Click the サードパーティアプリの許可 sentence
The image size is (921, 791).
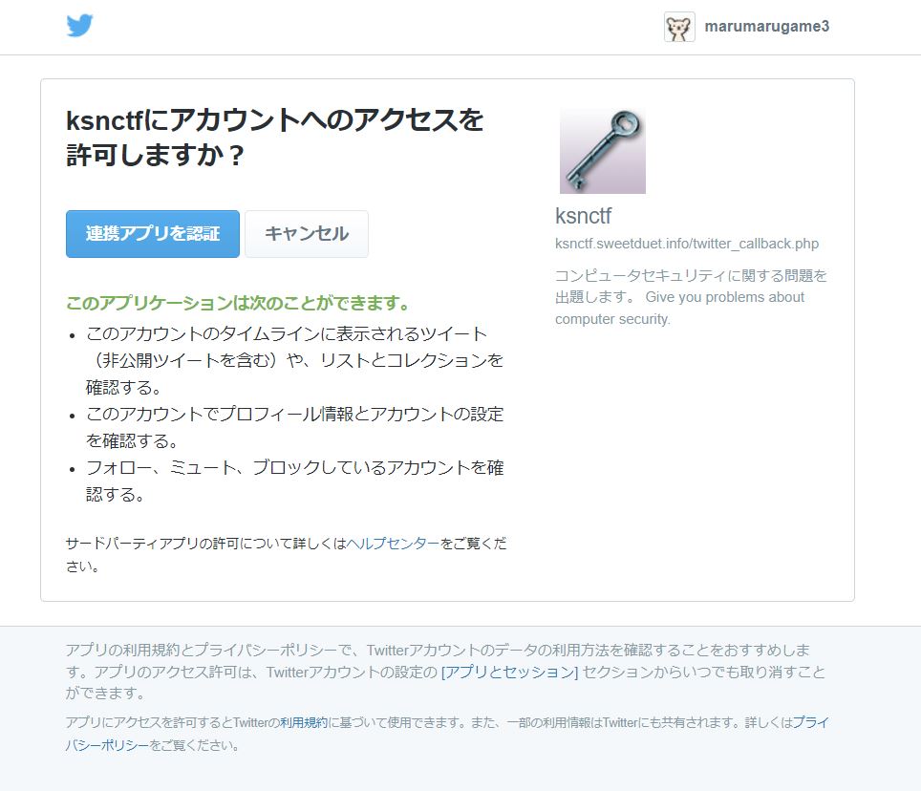click(286, 555)
